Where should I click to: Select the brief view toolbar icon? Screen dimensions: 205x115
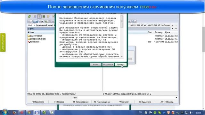click(35, 17)
